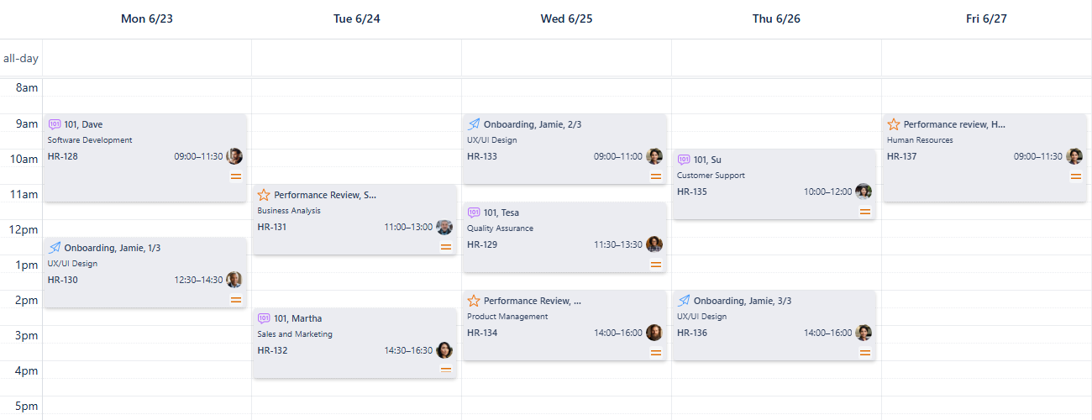The height and width of the screenshot is (420, 1092).
Task: Click the assignee avatar on HR-132
Action: (444, 350)
